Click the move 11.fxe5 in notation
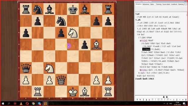 click(144, 52)
